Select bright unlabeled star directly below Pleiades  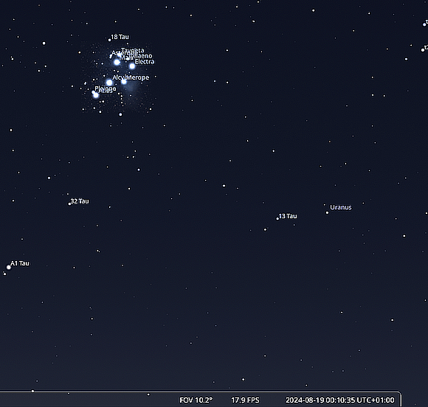coord(120,114)
